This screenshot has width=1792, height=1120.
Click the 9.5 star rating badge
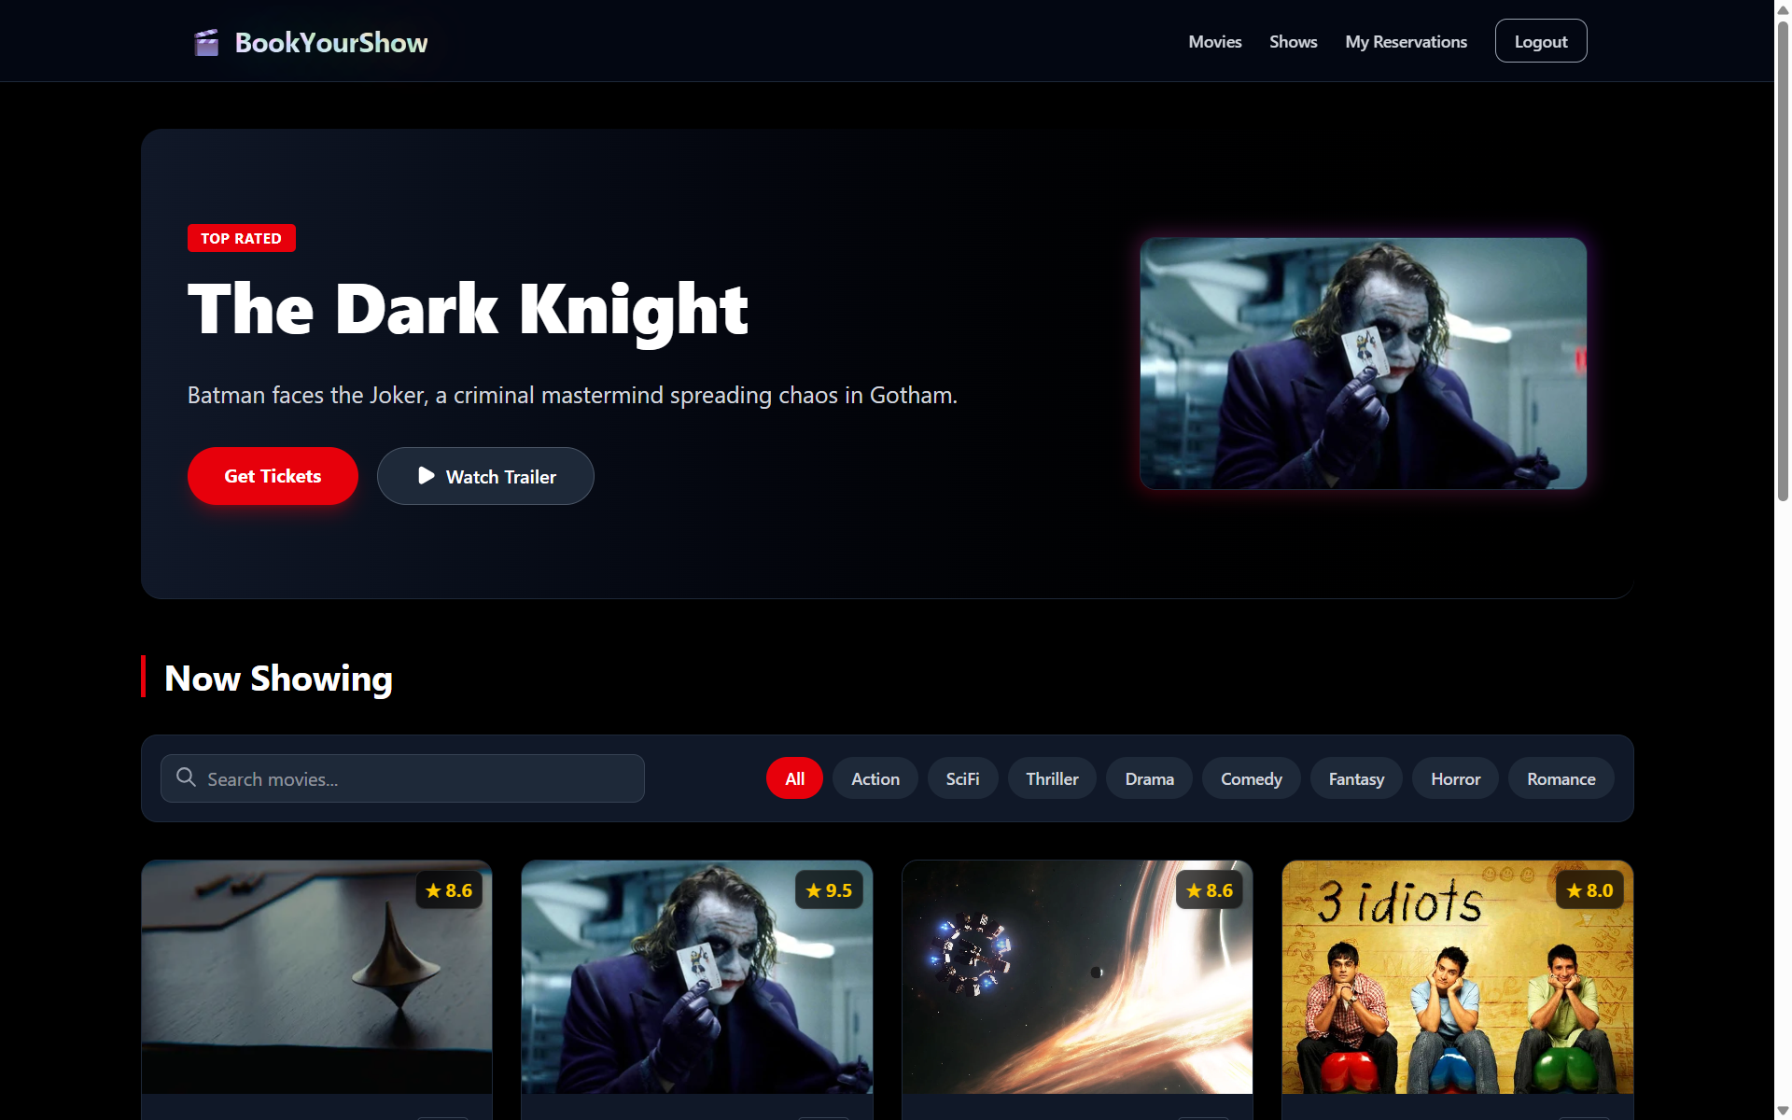[x=829, y=890]
